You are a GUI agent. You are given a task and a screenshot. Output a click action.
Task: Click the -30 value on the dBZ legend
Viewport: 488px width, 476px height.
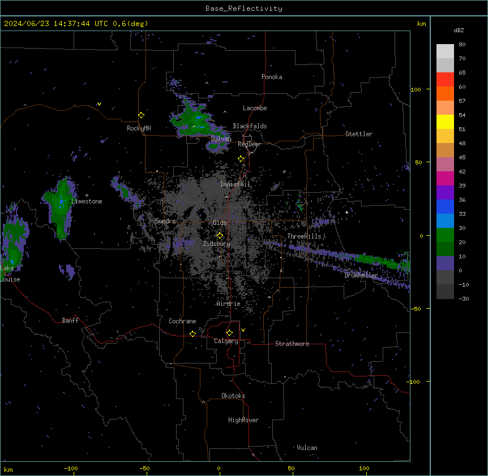click(x=464, y=298)
